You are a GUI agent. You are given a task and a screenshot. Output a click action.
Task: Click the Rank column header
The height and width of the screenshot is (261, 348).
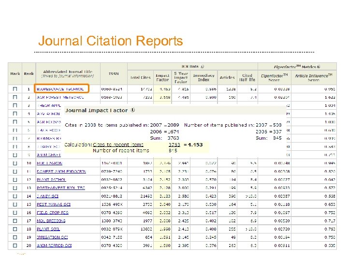point(29,73)
